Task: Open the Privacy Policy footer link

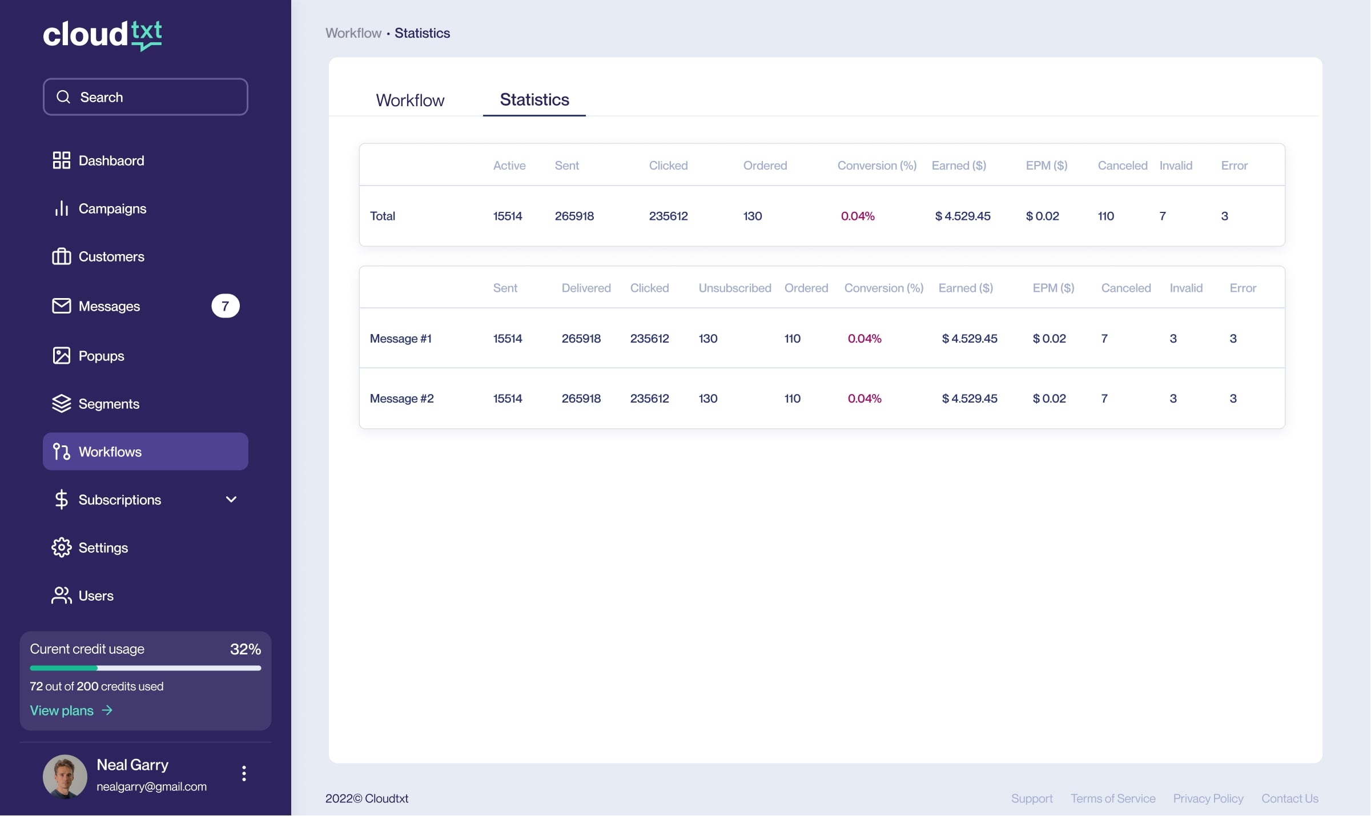Action: (x=1208, y=799)
